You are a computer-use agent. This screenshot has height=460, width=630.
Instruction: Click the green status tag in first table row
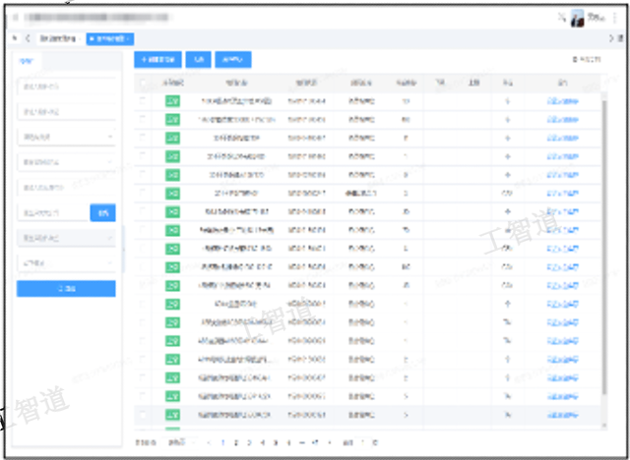click(172, 100)
